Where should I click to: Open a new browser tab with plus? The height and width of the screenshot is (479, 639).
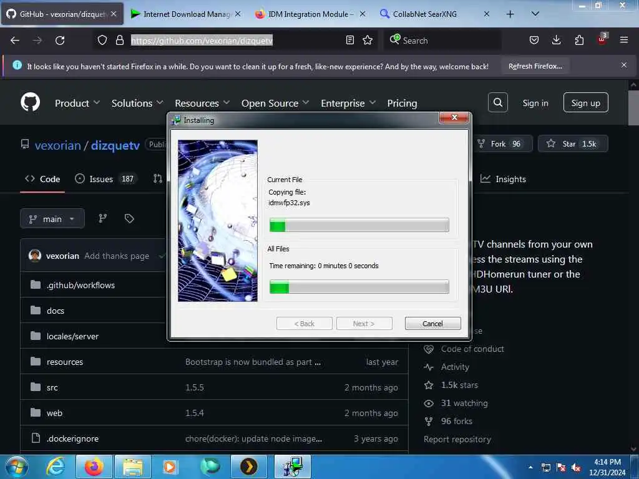(510, 14)
